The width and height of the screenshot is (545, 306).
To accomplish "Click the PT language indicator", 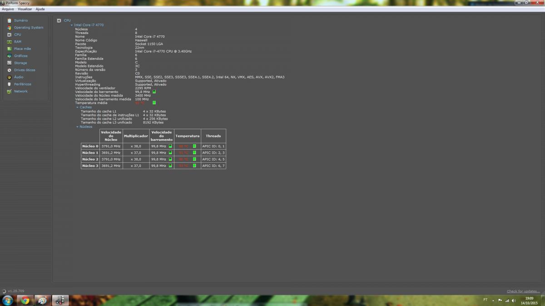I will coord(486,300).
